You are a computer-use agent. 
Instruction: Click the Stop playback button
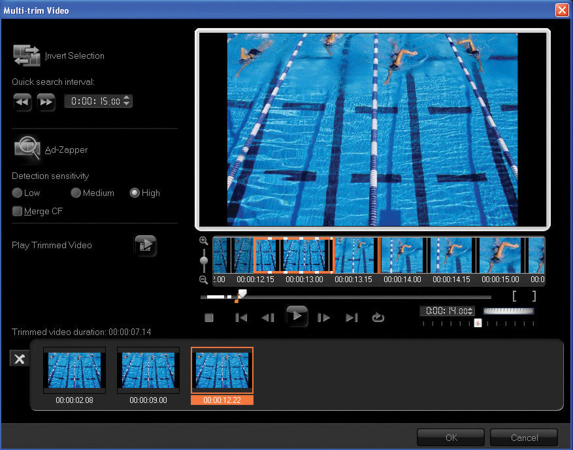coord(209,318)
